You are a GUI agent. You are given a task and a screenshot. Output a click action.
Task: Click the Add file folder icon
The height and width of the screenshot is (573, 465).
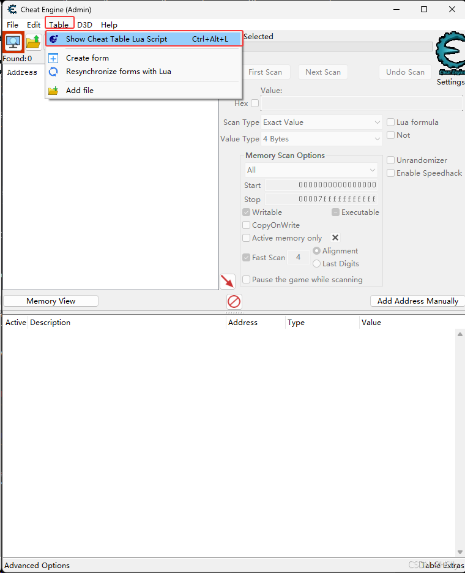tap(53, 90)
